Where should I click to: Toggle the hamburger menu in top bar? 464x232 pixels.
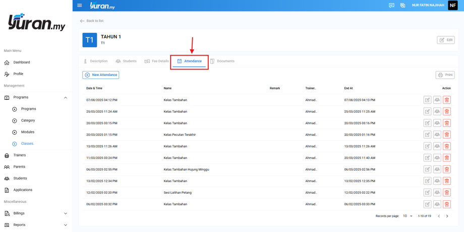80,6
